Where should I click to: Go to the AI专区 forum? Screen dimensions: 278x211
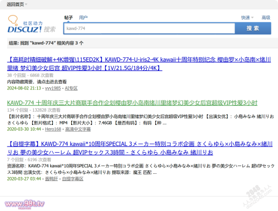[71, 88]
